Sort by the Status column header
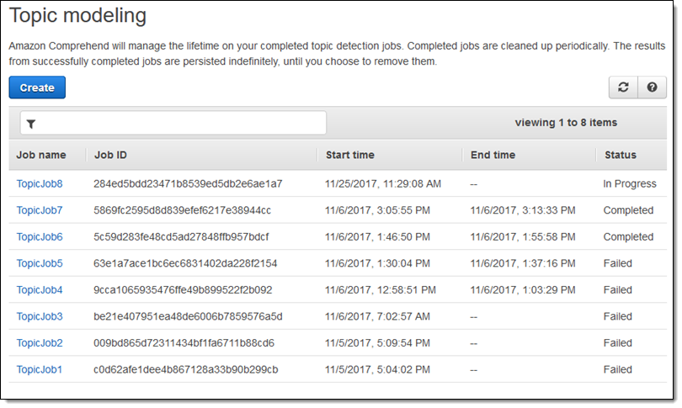The image size is (682, 408). [620, 156]
